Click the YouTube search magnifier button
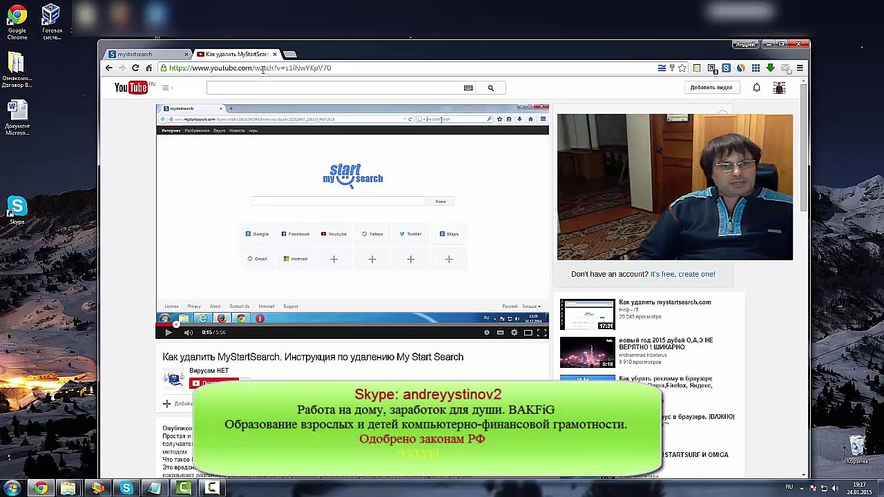 490,88
